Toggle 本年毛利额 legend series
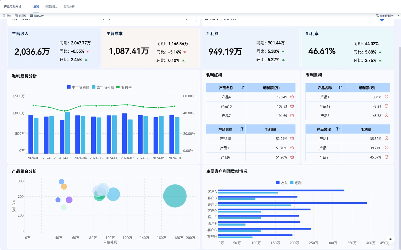The width and height of the screenshot is (401, 250). [78, 87]
